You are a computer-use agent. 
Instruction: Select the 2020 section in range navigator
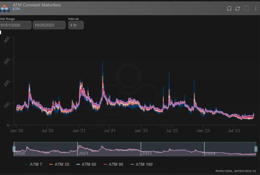coord(45,149)
